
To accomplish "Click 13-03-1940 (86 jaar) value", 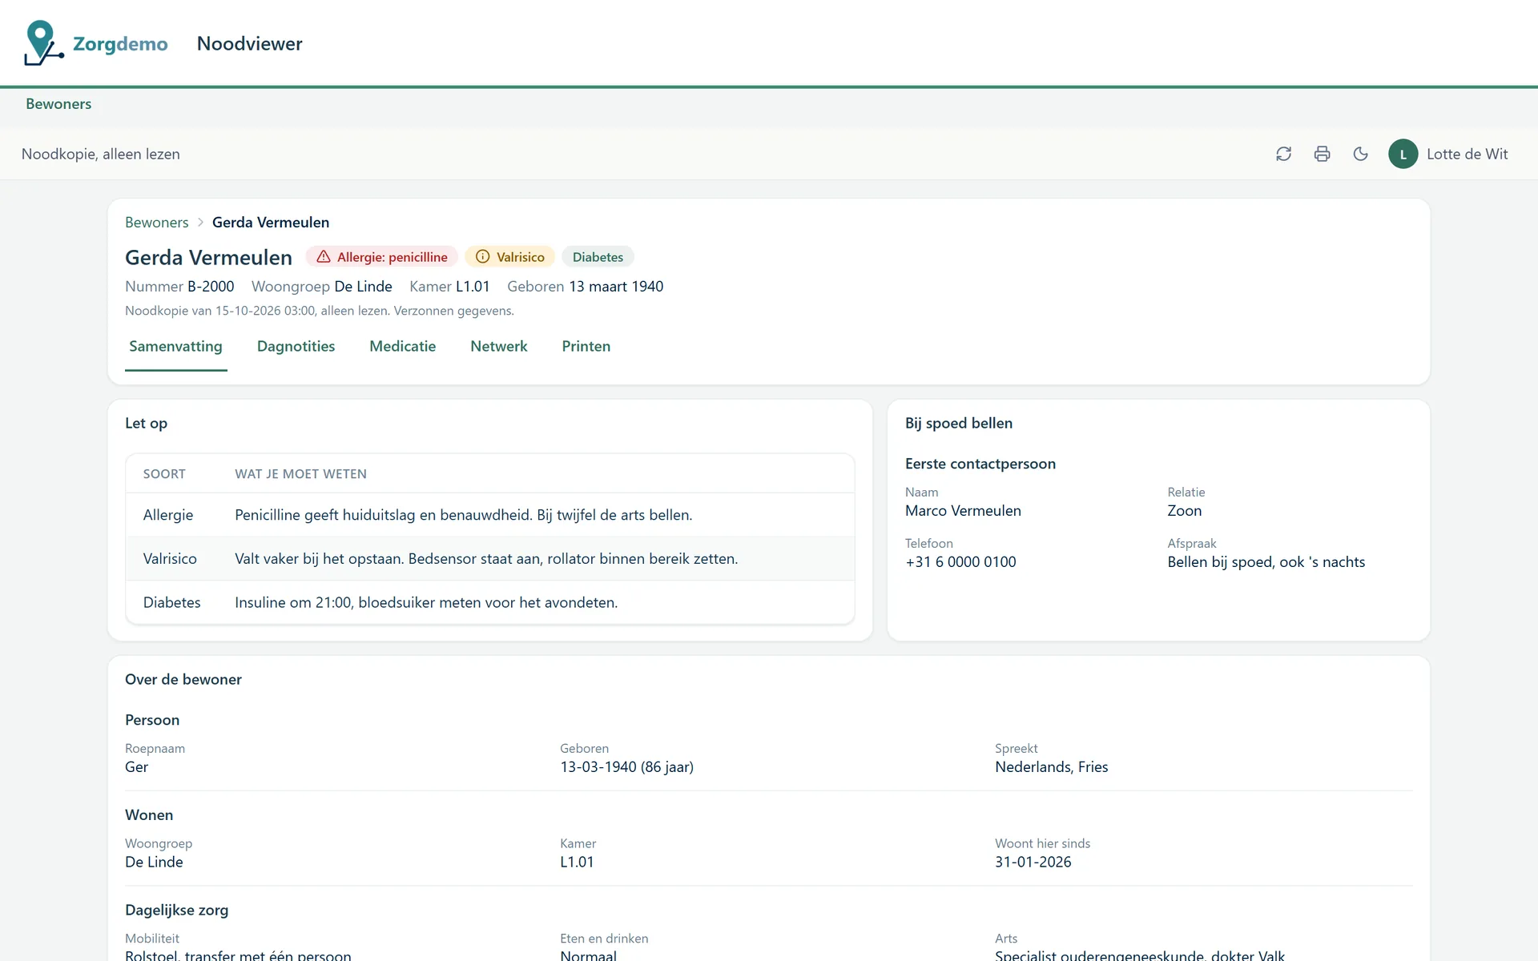I will point(626,767).
